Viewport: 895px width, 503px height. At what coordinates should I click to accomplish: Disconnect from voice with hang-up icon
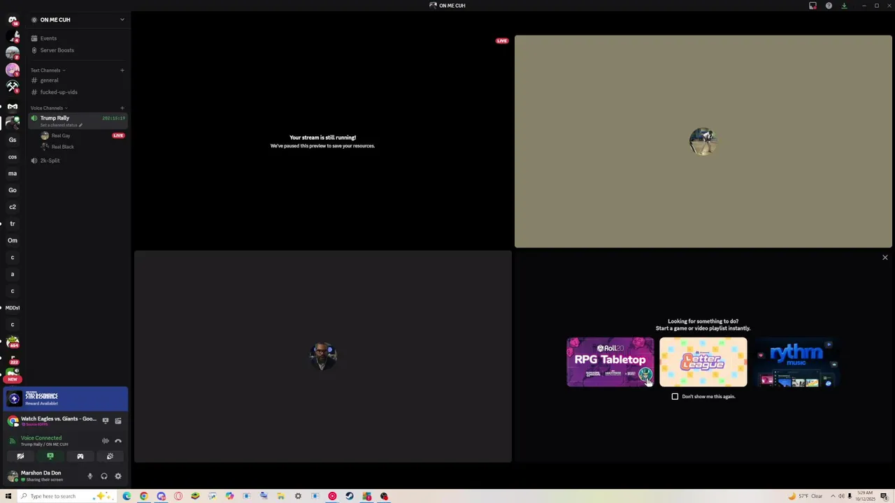(x=118, y=441)
